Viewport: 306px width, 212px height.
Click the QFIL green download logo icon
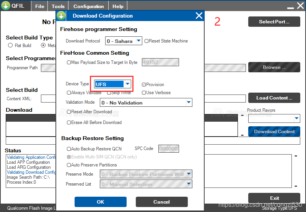5,5
